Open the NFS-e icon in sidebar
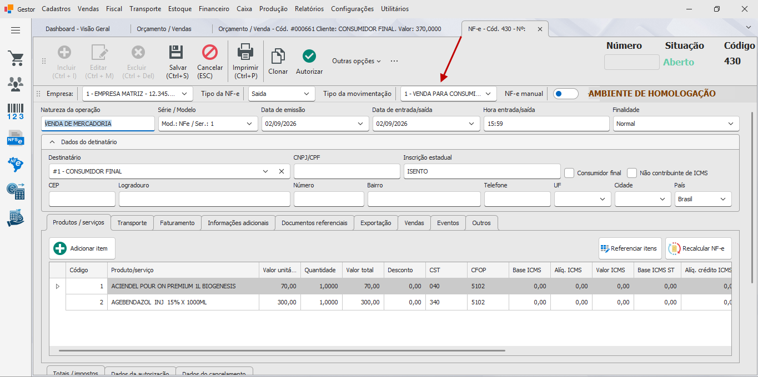The width and height of the screenshot is (758, 377). (x=16, y=137)
